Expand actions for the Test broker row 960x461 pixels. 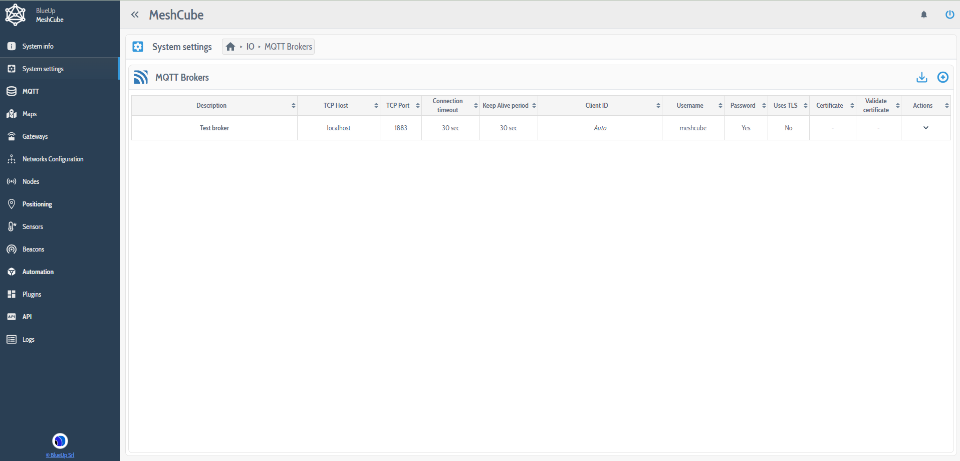click(x=925, y=128)
